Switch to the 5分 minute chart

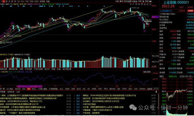click(22, 1)
